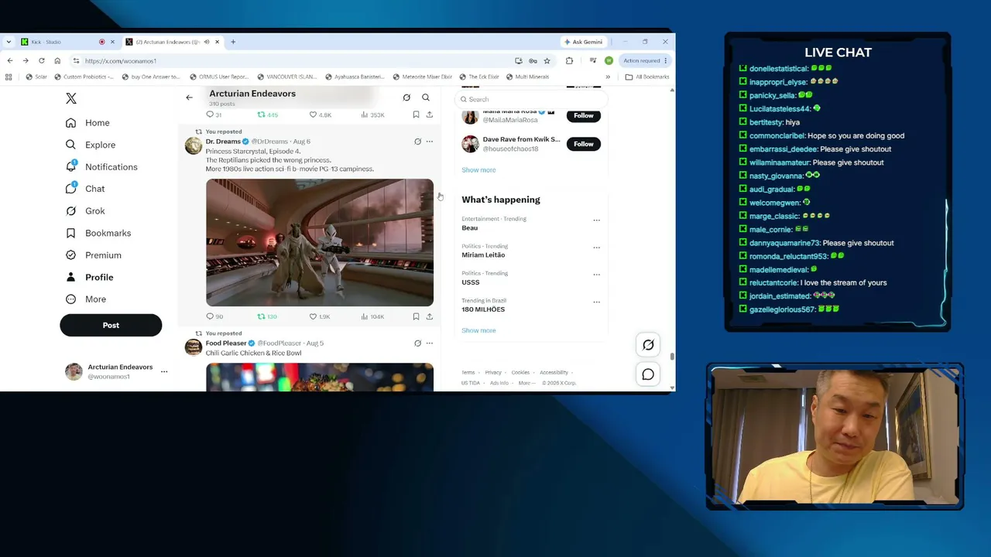Open the Multi Minerals bookmark
Screen dimensions: 991x557
click(527, 77)
